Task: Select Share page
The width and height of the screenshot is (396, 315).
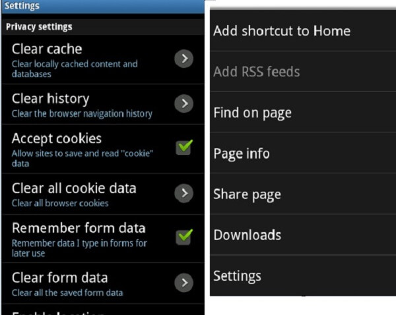Action: coord(303,194)
